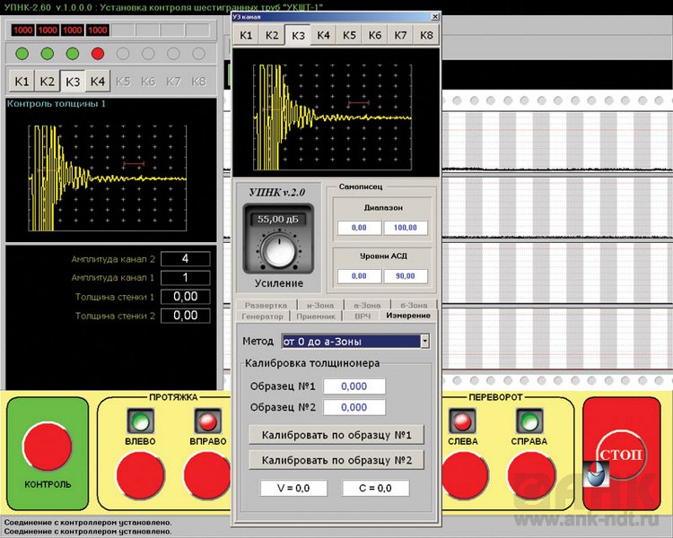Viewport: 673px width, 538px height.
Task: Click Калибровать по образцу №2 button
Action: [x=336, y=461]
